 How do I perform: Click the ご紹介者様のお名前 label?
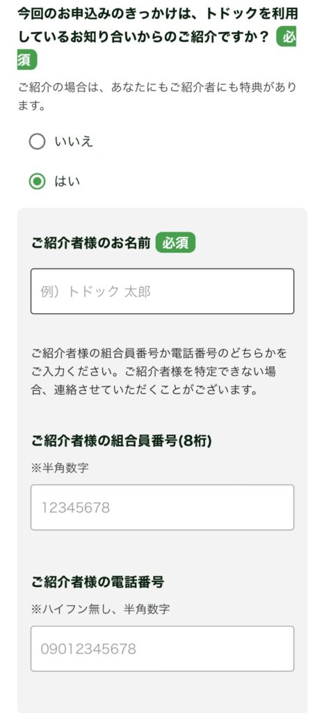[x=91, y=243]
